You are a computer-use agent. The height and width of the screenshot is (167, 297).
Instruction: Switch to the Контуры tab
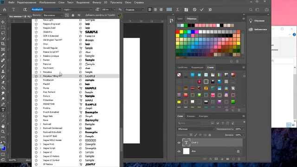point(203,116)
